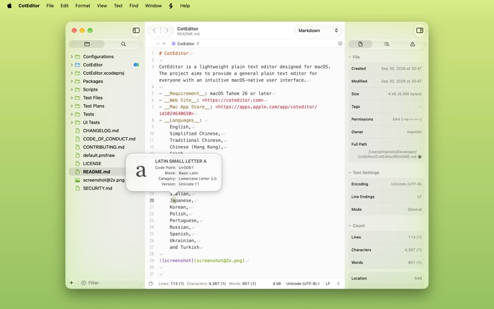Click the 'Lines: 113 (1)' status bar entry
This screenshot has width=494, height=309.
click(171, 284)
